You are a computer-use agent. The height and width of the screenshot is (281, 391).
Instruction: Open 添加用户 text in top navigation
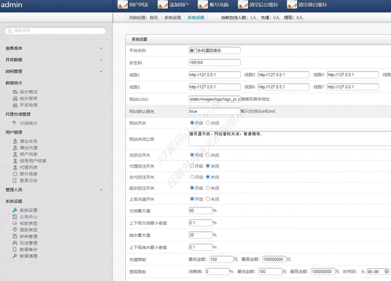179,5
